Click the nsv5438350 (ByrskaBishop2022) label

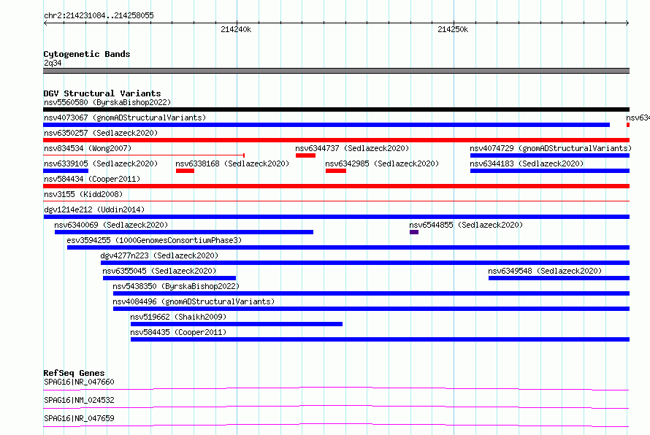tap(176, 286)
